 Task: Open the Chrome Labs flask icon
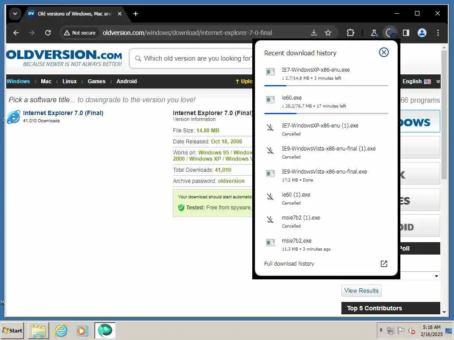coord(374,33)
